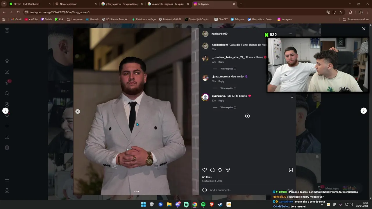The height and width of the screenshot is (209, 372).
Task: Go to previous post using left arrow
Action: (6, 111)
